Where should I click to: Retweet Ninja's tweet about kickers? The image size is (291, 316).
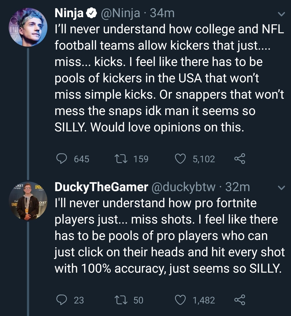[120, 159]
